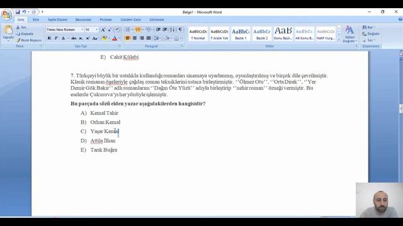
Task: Toggle italic (T) formatting
Action: click(x=56, y=38)
